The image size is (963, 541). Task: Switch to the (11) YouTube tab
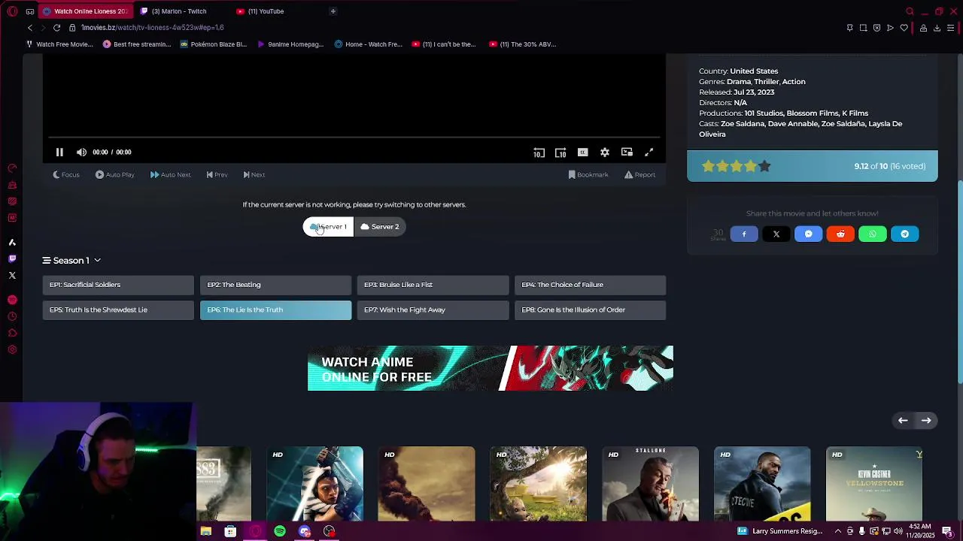tap(266, 11)
